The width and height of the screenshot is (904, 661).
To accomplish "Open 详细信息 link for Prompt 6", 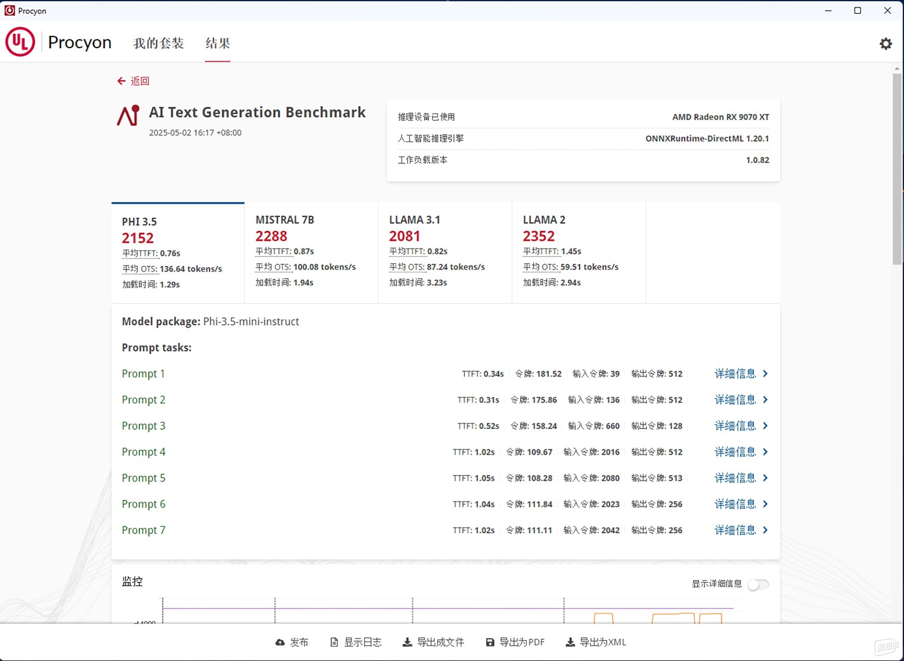I will (x=735, y=504).
